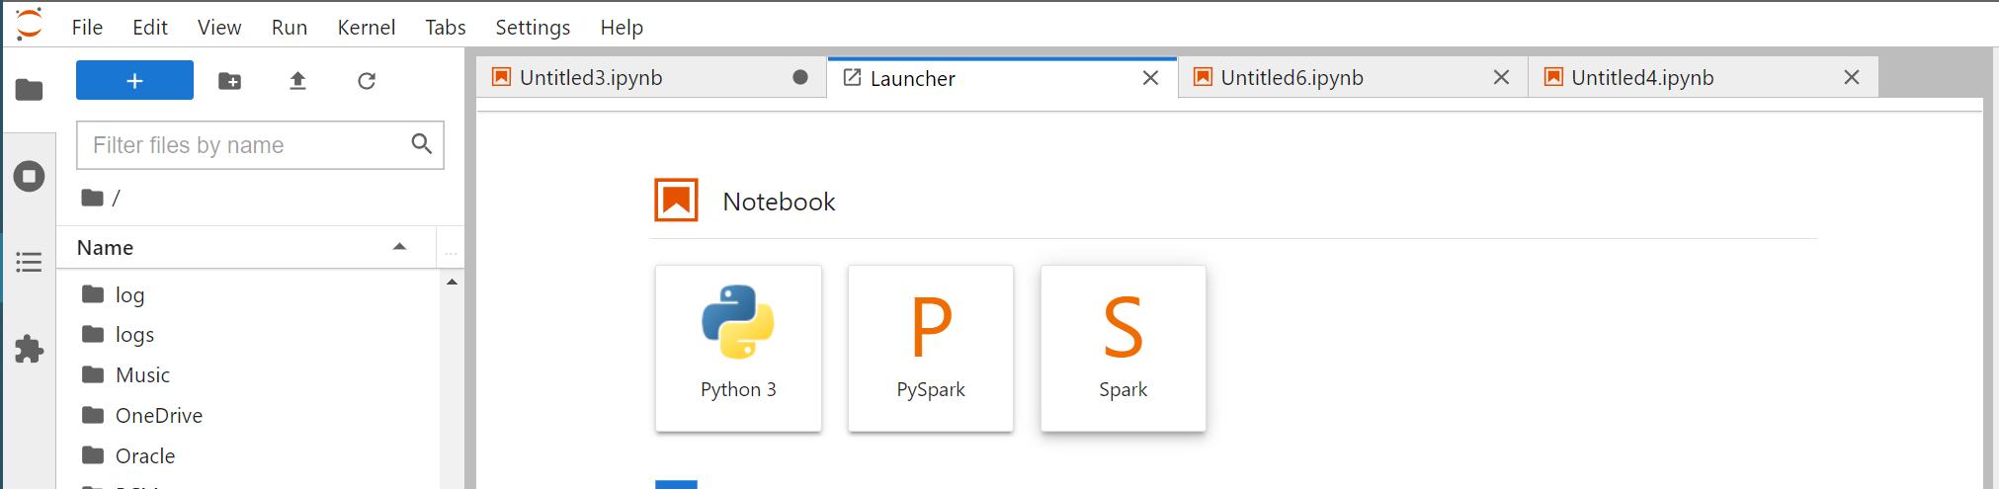Launch a Spark notebook
Viewport: 1999px width, 489px height.
click(x=1124, y=348)
